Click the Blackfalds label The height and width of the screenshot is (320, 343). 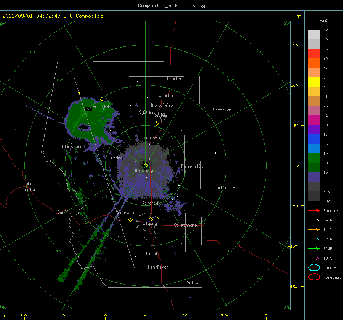tap(162, 105)
